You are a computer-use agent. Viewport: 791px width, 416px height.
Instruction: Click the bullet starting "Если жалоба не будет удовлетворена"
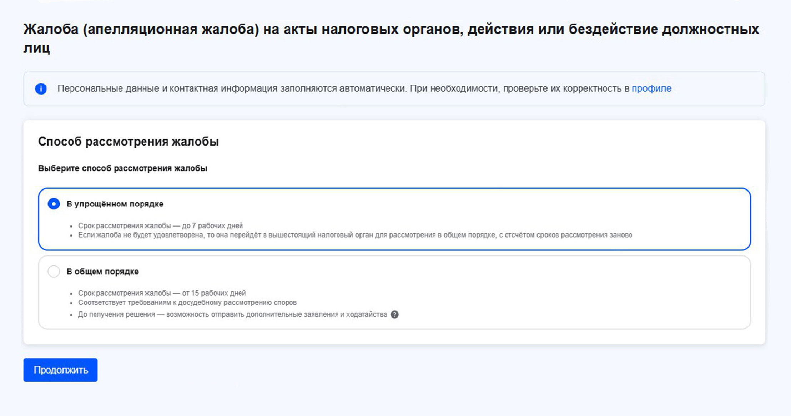point(355,235)
